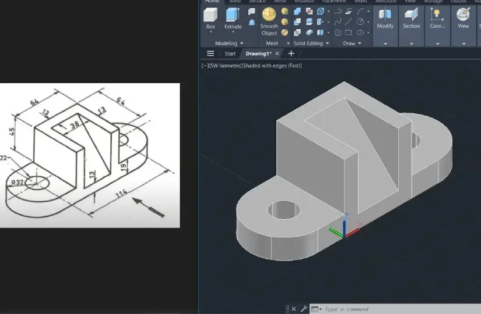The height and width of the screenshot is (314, 481).
Task: Switch to the Start tab
Action: (230, 53)
